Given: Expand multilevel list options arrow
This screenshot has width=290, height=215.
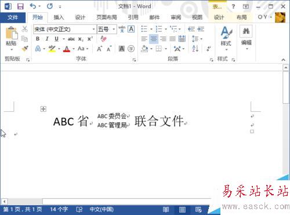Looking at the screenshot, I should 180,30.
